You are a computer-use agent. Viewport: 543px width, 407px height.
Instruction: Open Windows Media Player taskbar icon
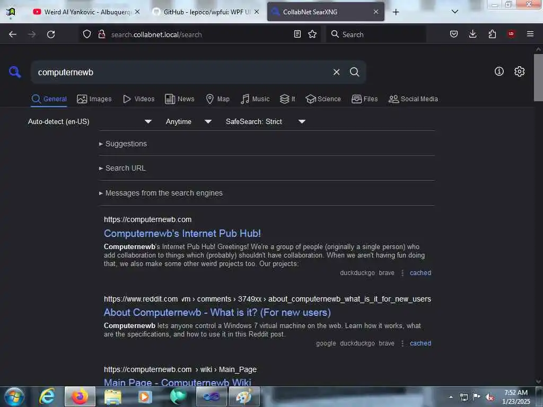click(x=145, y=396)
